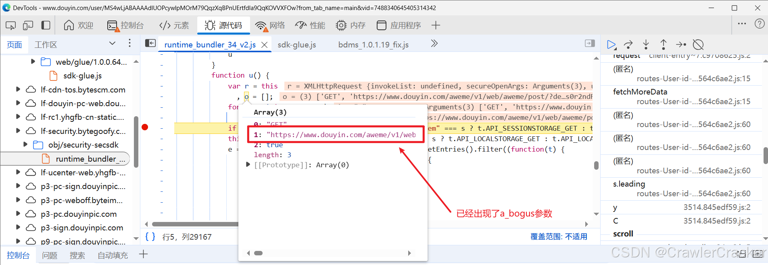Expand the navigator tabs chevron dropdown
Screen dimensions: 768x265
tap(112, 43)
